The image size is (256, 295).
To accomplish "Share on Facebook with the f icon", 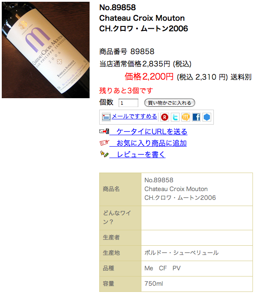I will coord(196,117).
